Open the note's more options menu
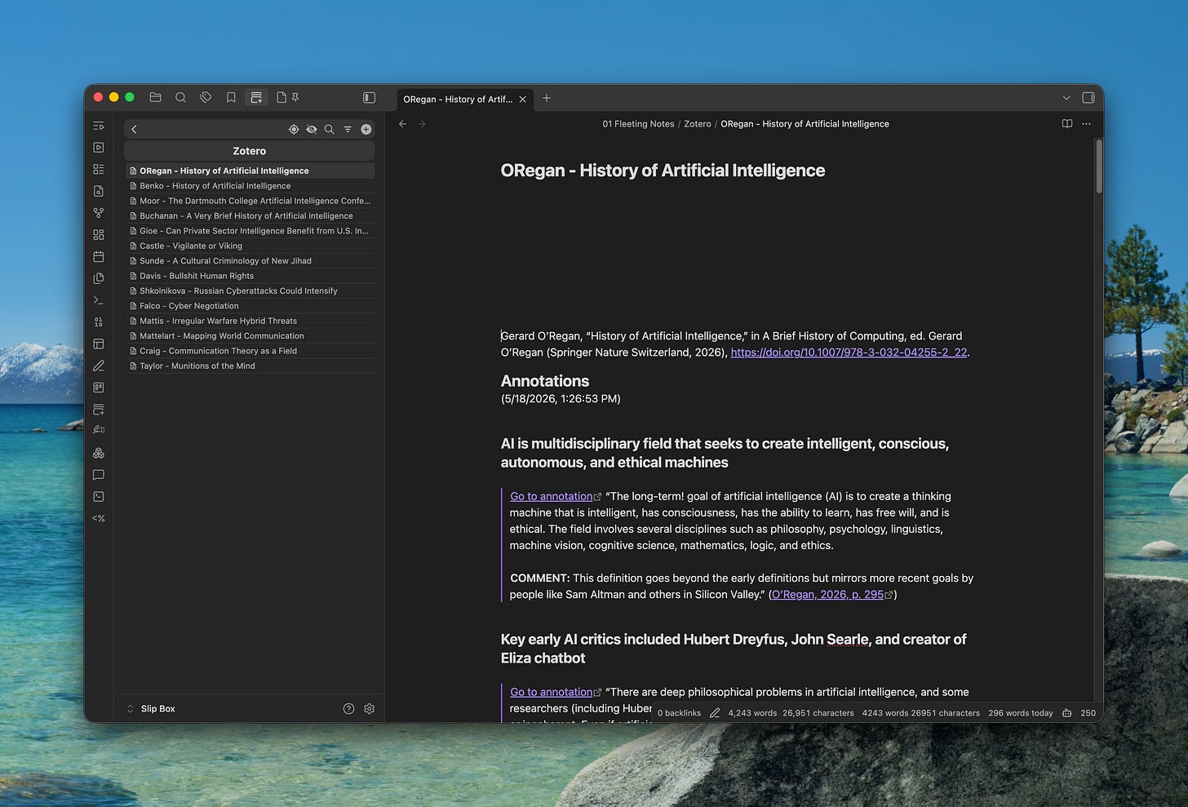Viewport: 1188px width, 807px height. pos(1086,124)
